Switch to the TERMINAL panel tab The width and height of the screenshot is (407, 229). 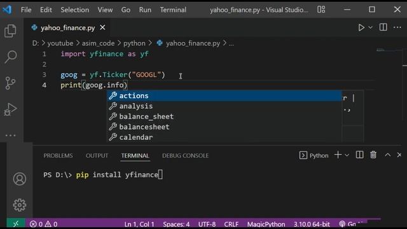coord(135,155)
